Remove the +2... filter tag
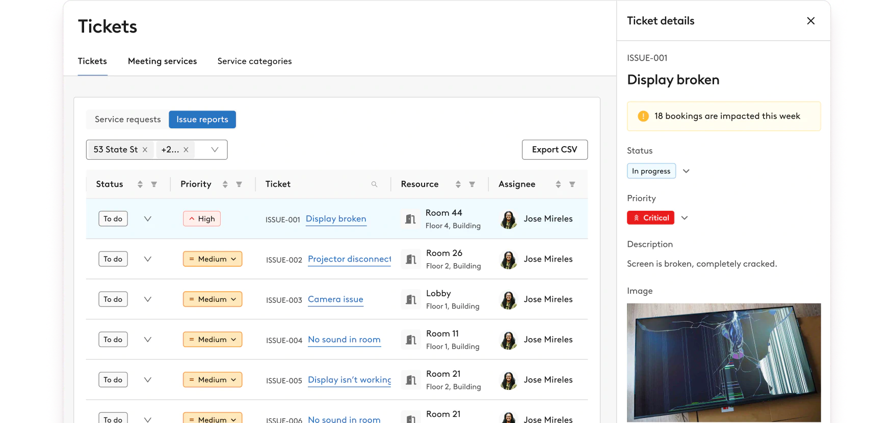 (186, 150)
